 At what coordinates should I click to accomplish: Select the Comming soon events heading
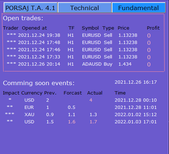[39, 83]
